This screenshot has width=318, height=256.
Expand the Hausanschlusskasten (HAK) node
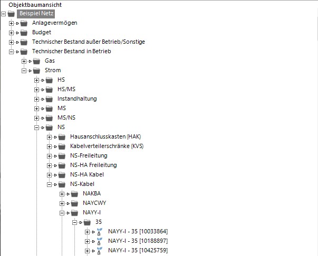tap(50, 137)
